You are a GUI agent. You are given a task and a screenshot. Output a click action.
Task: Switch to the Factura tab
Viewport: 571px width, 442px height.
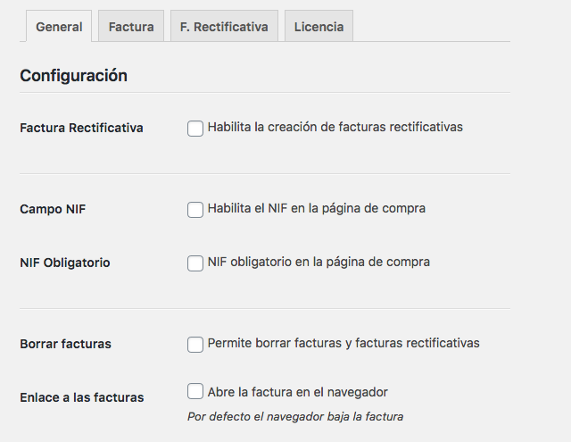coord(131,26)
